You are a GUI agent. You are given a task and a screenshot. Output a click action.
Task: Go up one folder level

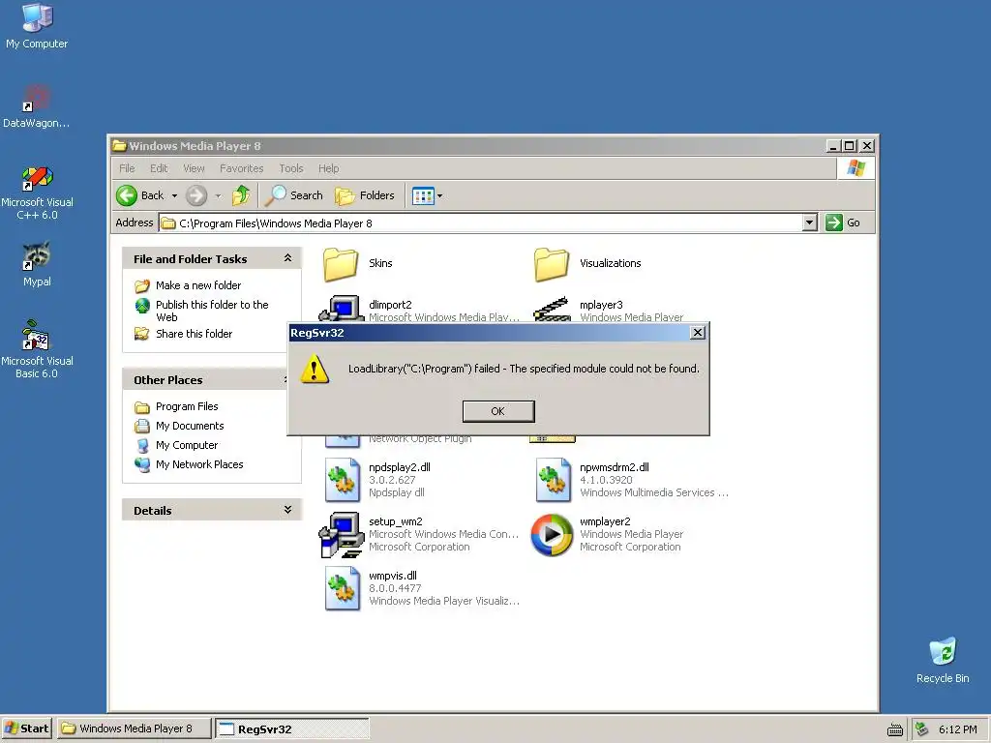241,195
